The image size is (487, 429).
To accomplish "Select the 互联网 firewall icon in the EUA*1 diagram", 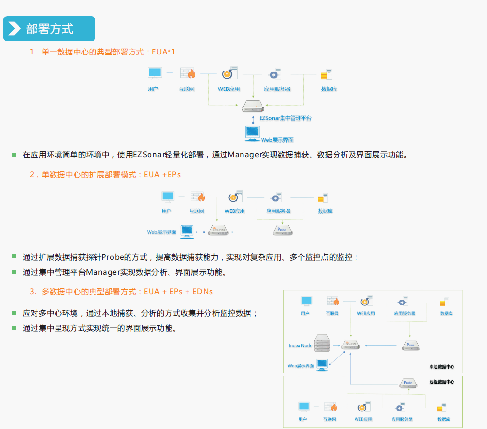I will (x=187, y=73).
